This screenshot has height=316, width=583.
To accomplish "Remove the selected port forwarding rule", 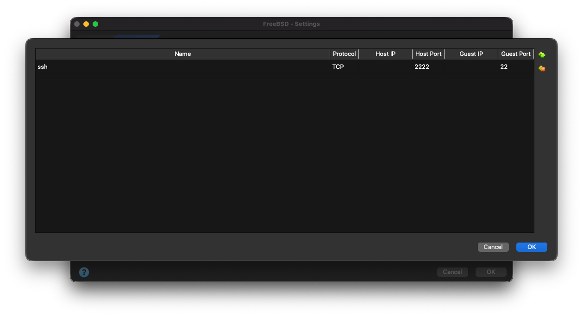I will [x=541, y=68].
